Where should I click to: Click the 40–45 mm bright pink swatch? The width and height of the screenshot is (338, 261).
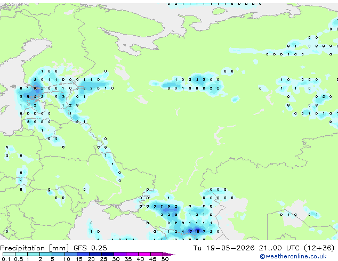coord(144,254)
